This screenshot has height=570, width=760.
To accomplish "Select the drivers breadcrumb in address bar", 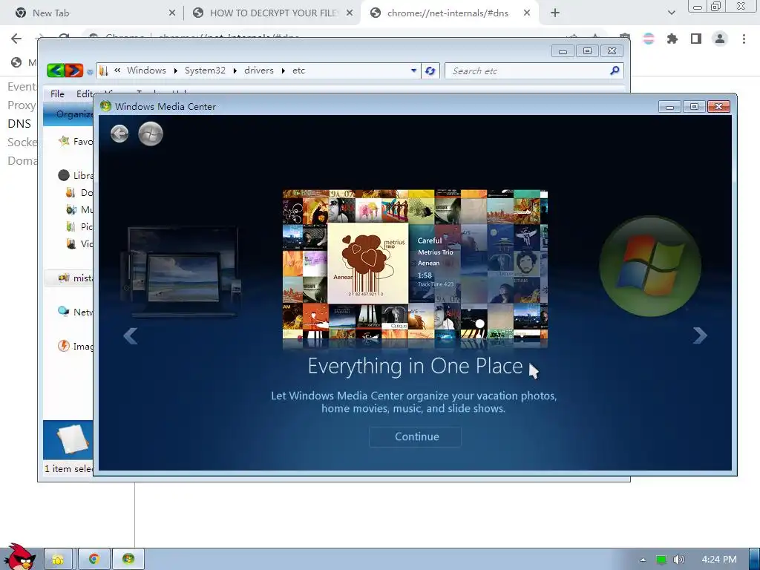I will pyautogui.click(x=259, y=71).
